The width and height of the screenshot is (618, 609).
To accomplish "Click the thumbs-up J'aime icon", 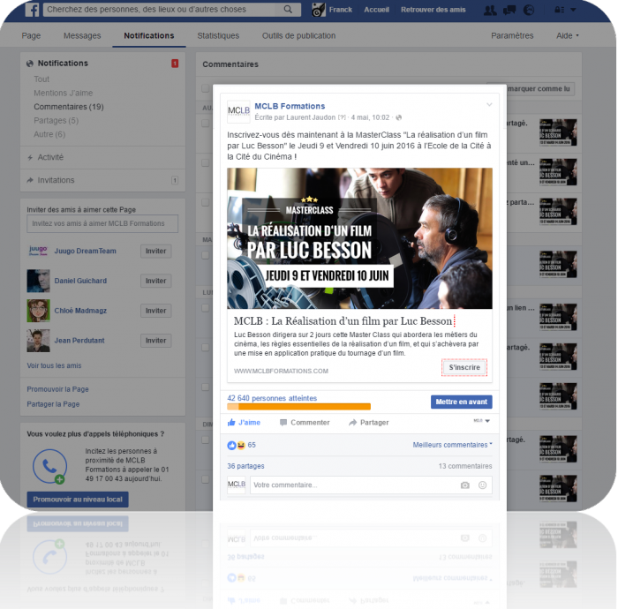I will click(x=232, y=423).
